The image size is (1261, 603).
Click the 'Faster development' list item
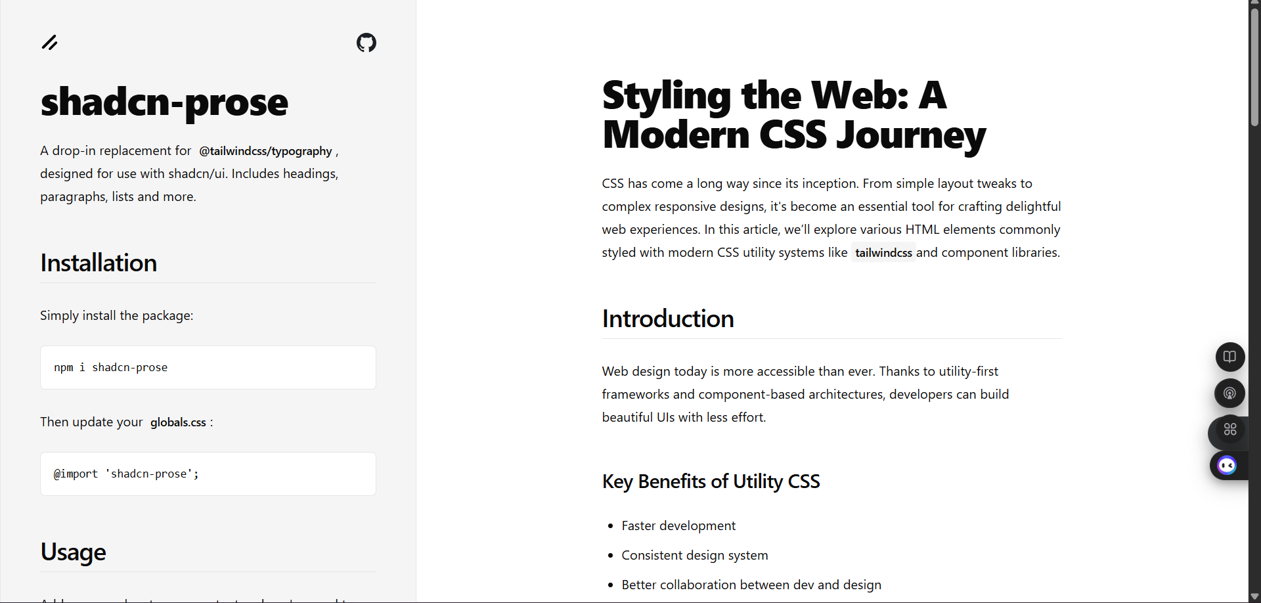(x=678, y=525)
